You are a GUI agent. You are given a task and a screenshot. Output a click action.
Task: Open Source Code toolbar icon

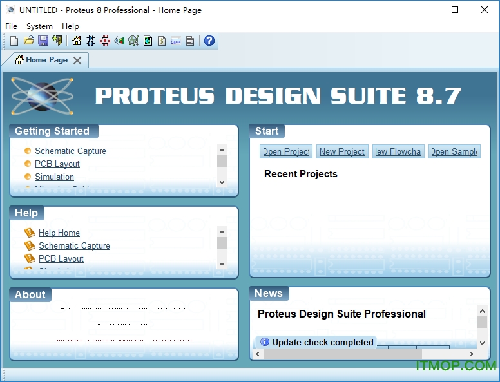click(x=176, y=41)
